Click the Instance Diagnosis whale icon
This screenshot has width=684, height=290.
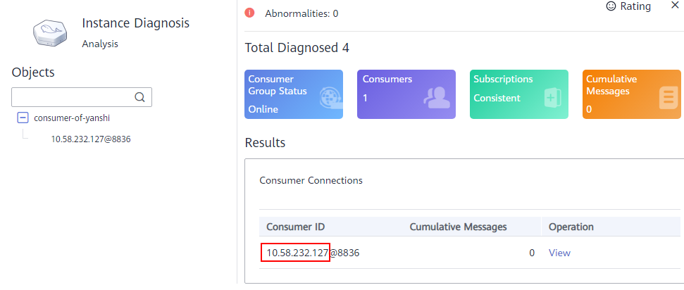click(x=49, y=34)
